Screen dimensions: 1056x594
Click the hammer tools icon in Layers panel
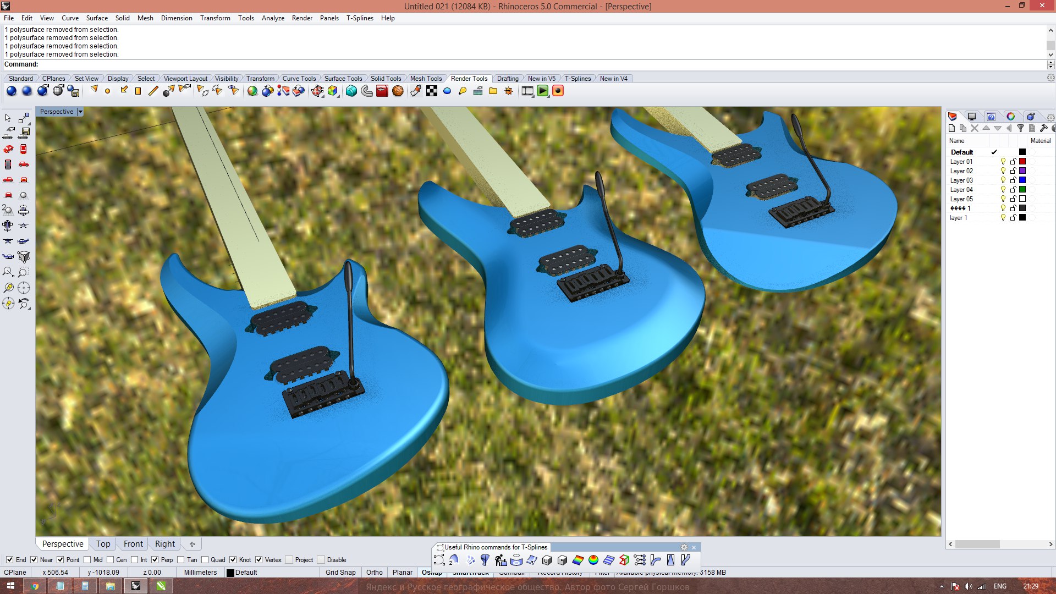coord(1043,129)
